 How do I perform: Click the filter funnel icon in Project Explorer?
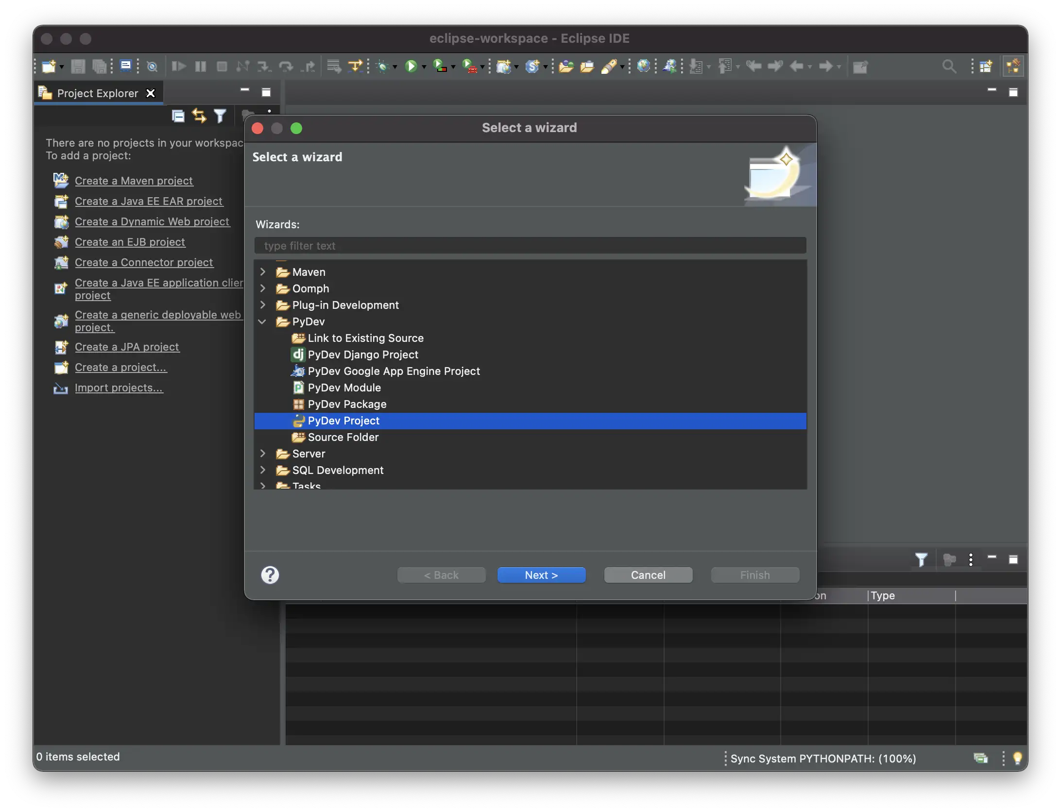(220, 116)
